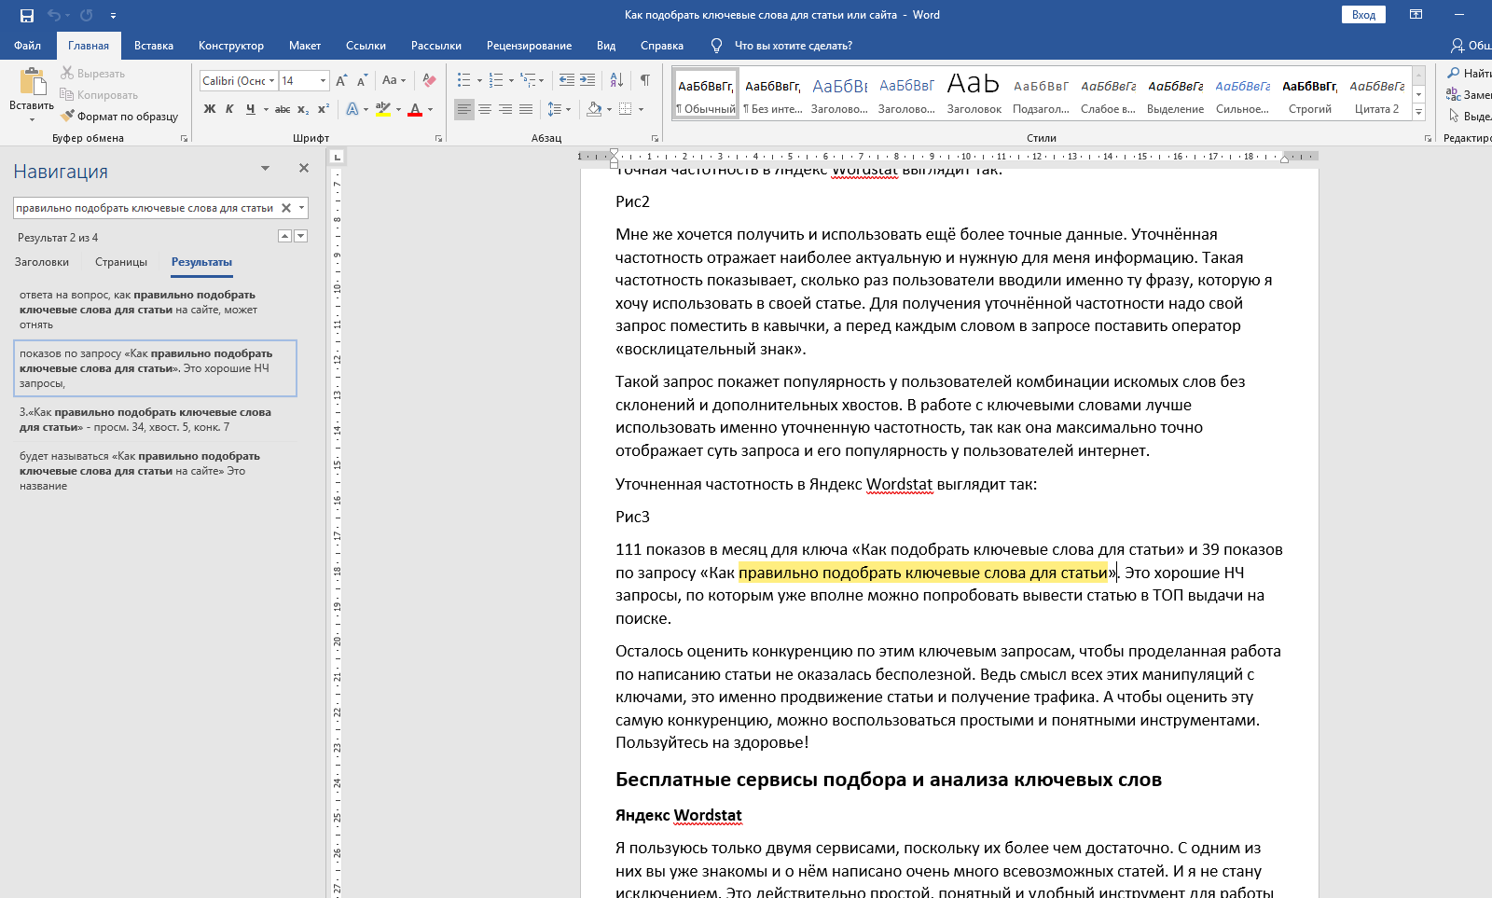The width and height of the screenshot is (1492, 898).
Task: Go to the previous search result arrow
Action: point(285,236)
